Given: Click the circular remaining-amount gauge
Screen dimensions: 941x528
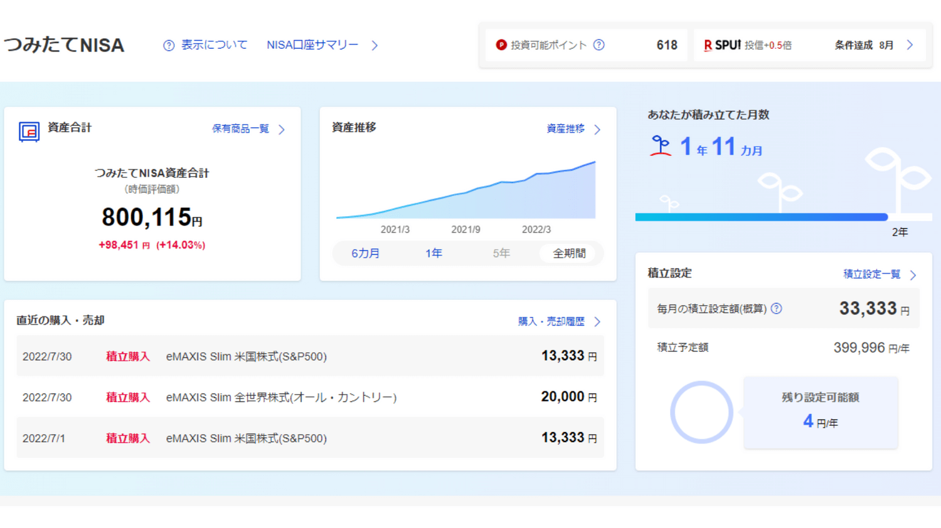Looking at the screenshot, I should 701,412.
